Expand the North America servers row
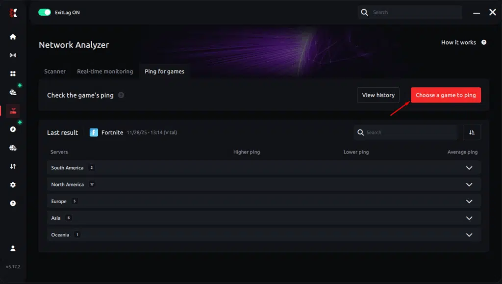Screen dimensions: 502x284 pyautogui.click(x=264, y=184)
